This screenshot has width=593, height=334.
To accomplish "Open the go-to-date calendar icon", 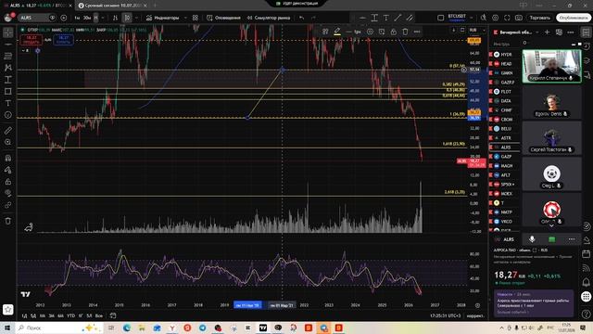I will click(x=113, y=315).
